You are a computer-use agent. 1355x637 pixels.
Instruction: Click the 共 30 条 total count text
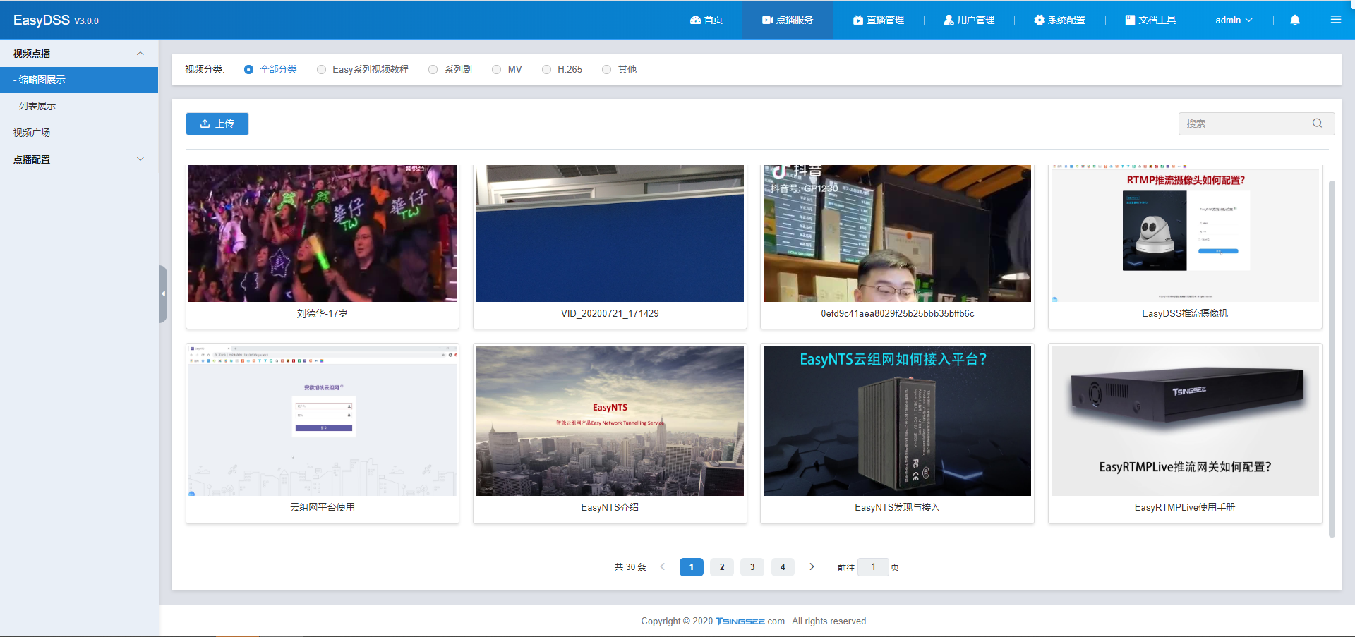tap(630, 567)
